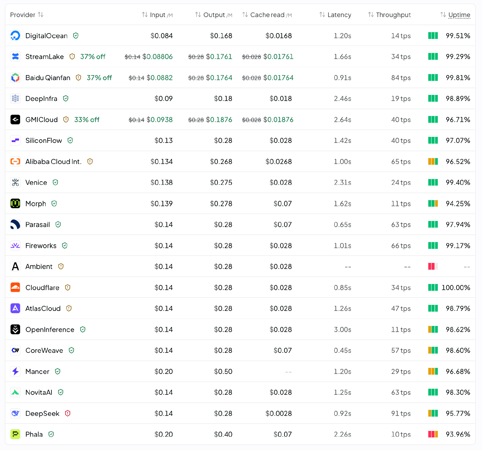Click the red shield next to DeepSeek
Viewport: 482px width, 450px height.
(68, 413)
